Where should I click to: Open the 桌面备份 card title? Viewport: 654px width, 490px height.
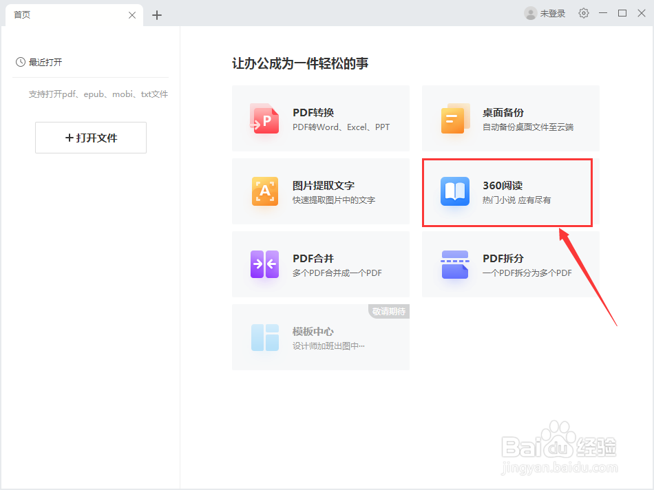[503, 113]
